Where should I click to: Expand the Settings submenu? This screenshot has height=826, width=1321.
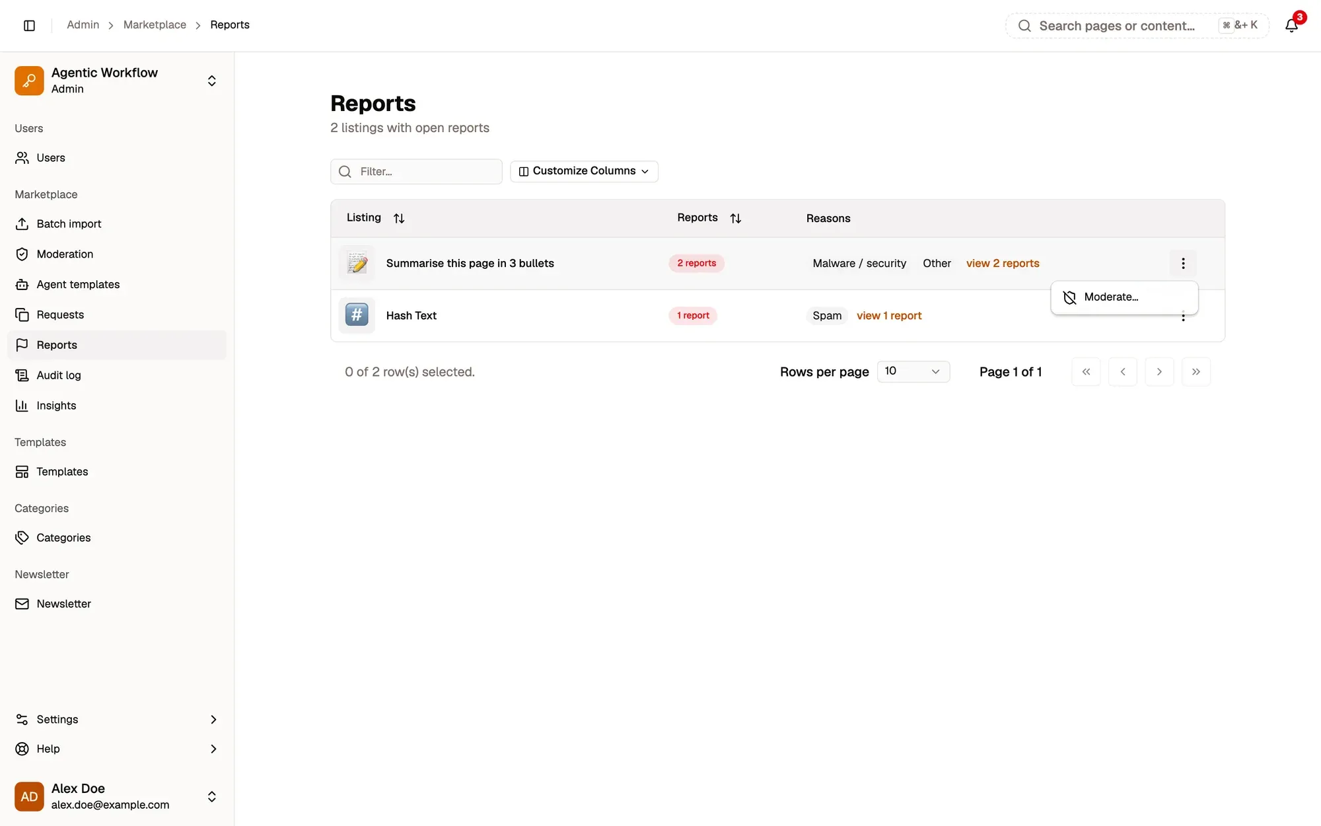point(117,719)
